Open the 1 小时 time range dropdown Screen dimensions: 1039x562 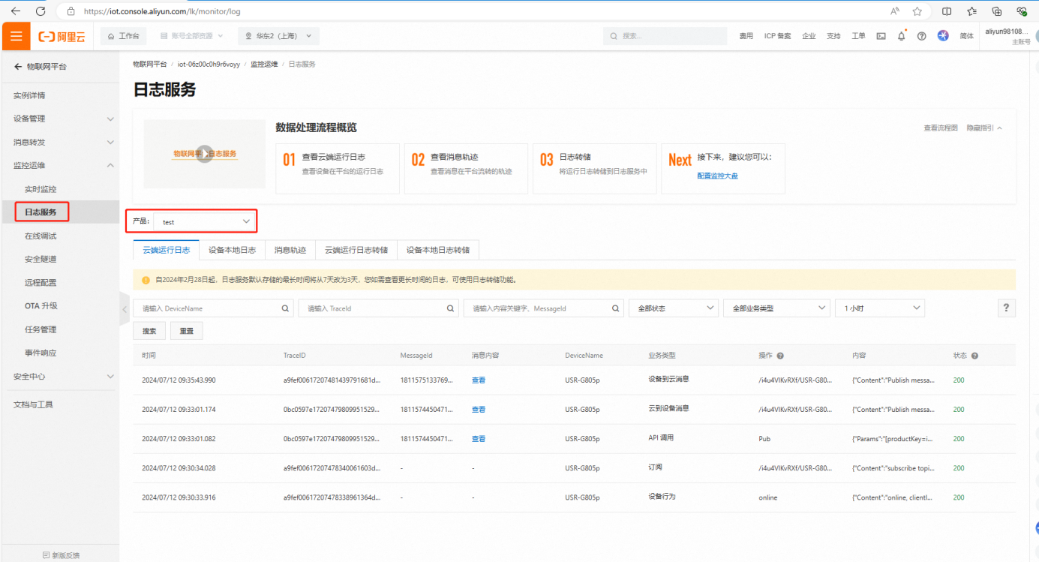point(879,308)
